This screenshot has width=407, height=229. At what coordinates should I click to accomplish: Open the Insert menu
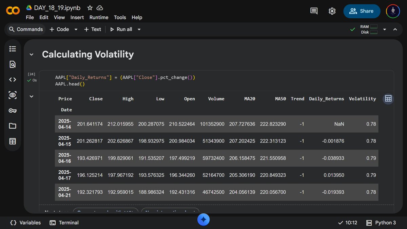point(77,17)
